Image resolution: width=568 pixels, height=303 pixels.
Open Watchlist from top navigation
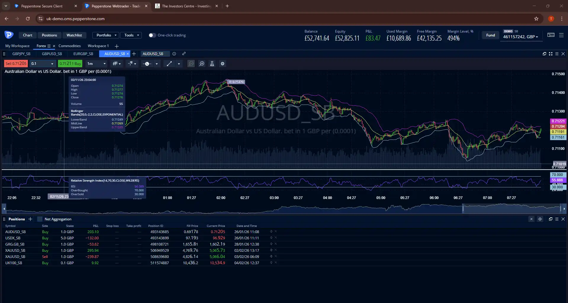74,35
